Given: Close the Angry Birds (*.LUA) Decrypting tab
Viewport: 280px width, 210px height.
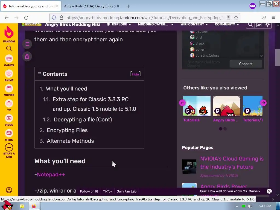Looking at the screenshot, I should [x=118, y=6].
